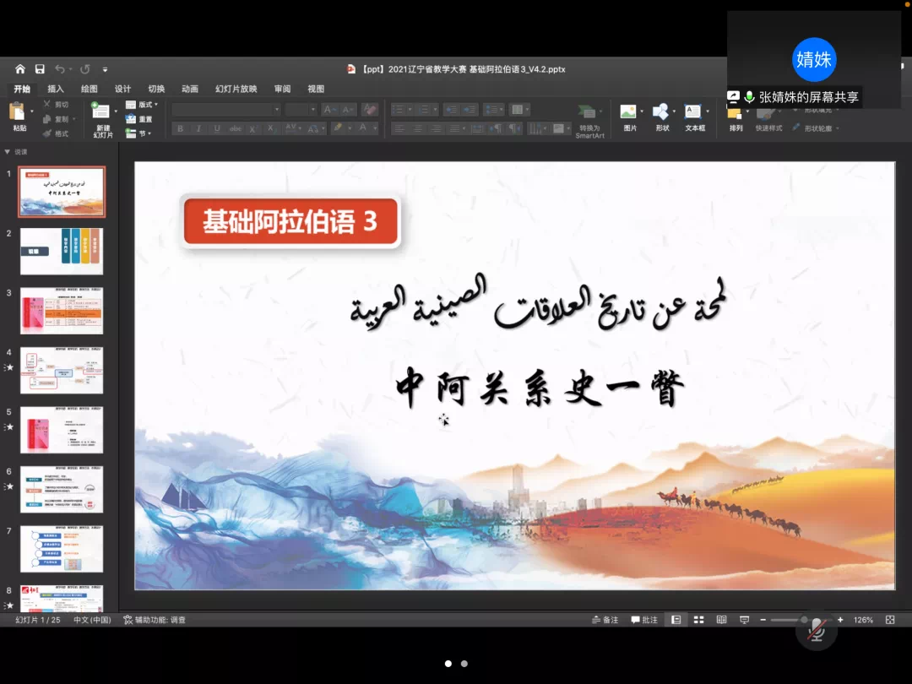Screen dimensions: 912x684
Task: Click the Home icon in title bar
Action: tap(20, 69)
